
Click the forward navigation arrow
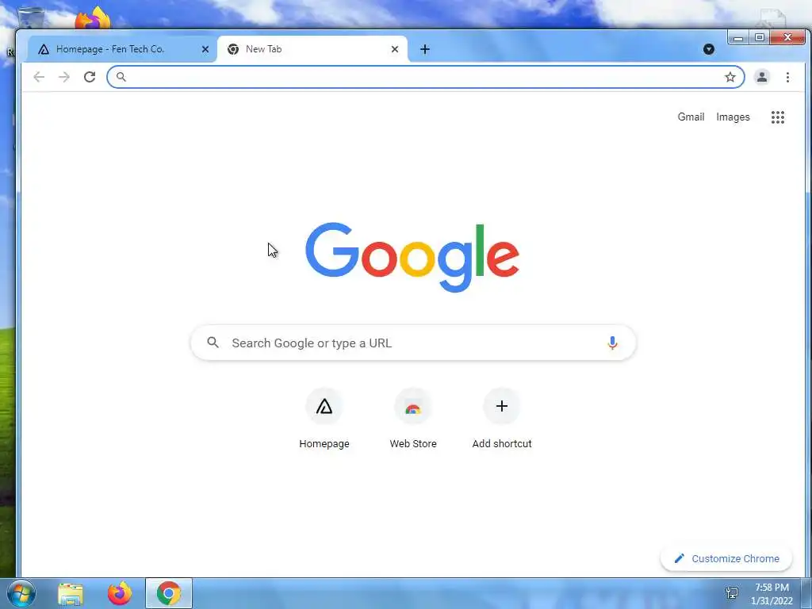click(63, 77)
